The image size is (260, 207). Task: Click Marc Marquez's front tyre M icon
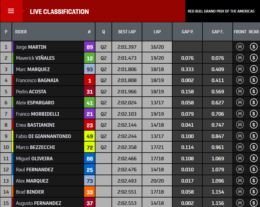240,69
